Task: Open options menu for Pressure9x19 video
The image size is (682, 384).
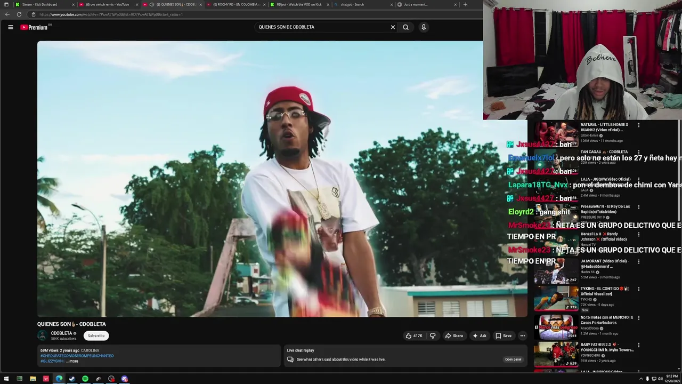Action: tap(639, 207)
